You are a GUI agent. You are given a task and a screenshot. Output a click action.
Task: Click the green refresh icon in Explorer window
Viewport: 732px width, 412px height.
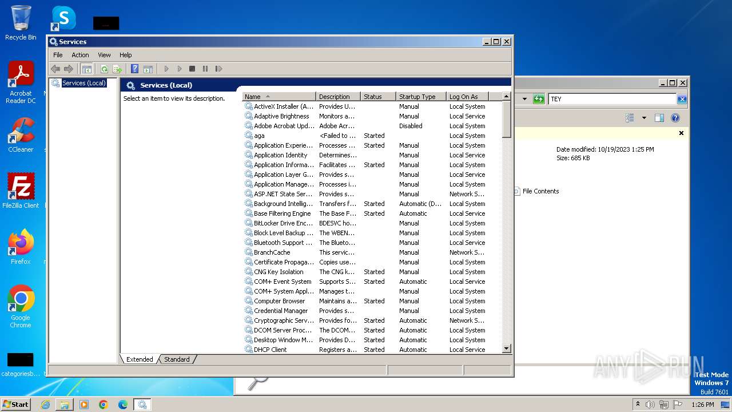(538, 99)
